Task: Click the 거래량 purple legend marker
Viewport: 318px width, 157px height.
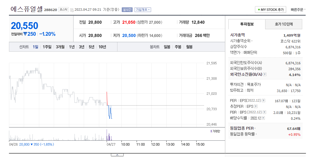Action: coord(211,131)
